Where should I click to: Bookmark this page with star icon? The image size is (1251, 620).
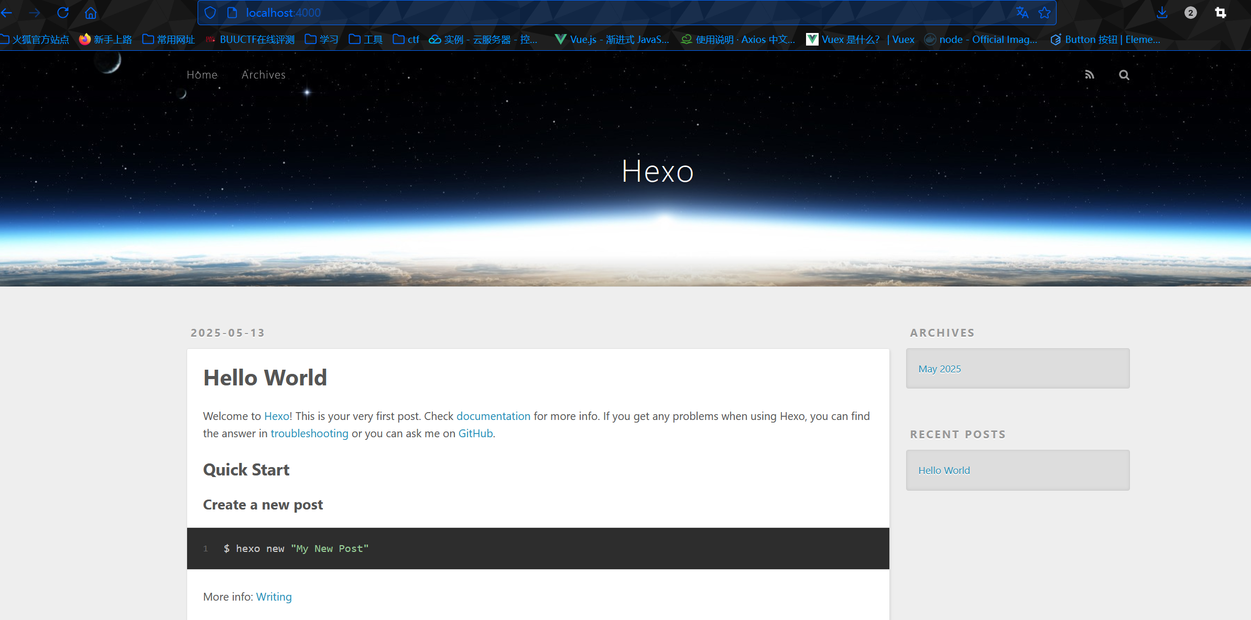click(x=1045, y=13)
